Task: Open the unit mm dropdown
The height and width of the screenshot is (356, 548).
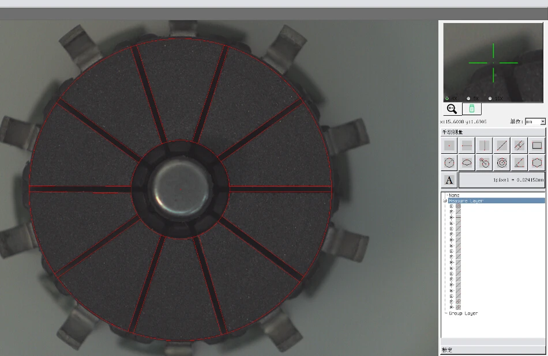Action: [x=542, y=122]
